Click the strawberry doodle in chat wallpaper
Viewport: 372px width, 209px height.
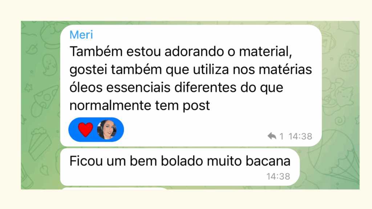(x=348, y=61)
